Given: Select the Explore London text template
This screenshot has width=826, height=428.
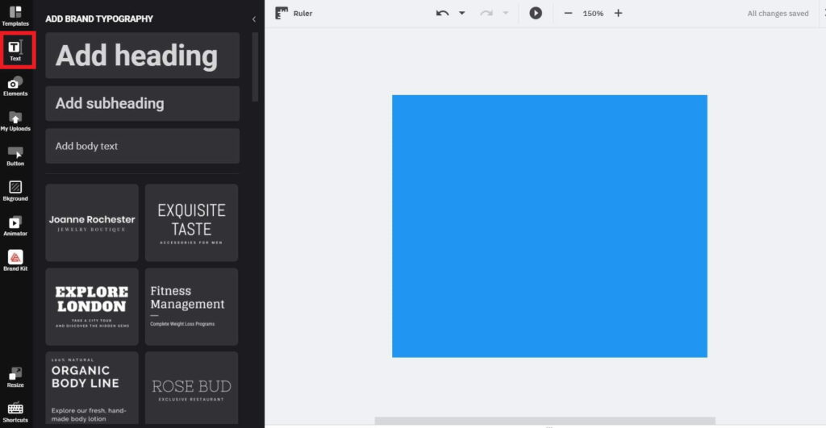Looking at the screenshot, I should point(92,306).
